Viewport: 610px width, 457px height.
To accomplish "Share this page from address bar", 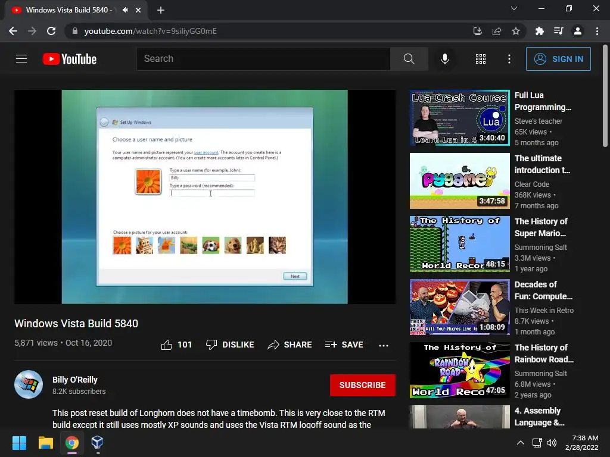I will (x=497, y=31).
